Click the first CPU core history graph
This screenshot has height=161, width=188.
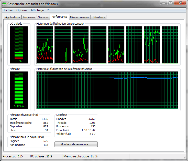45,45
